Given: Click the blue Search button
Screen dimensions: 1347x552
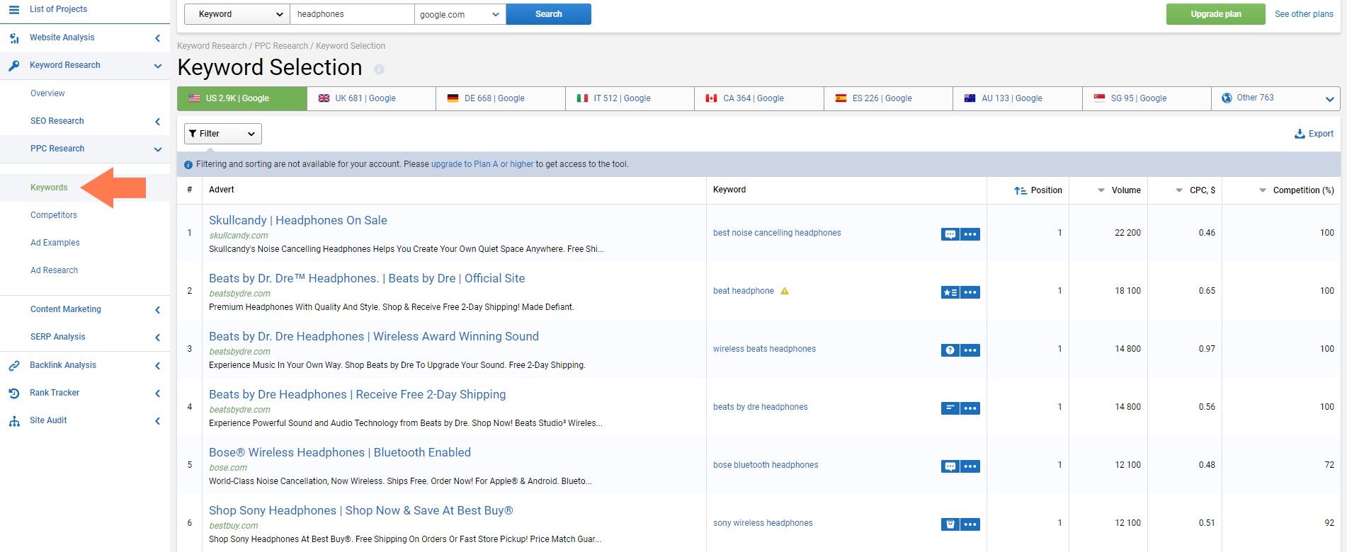Looking at the screenshot, I should click(x=549, y=14).
